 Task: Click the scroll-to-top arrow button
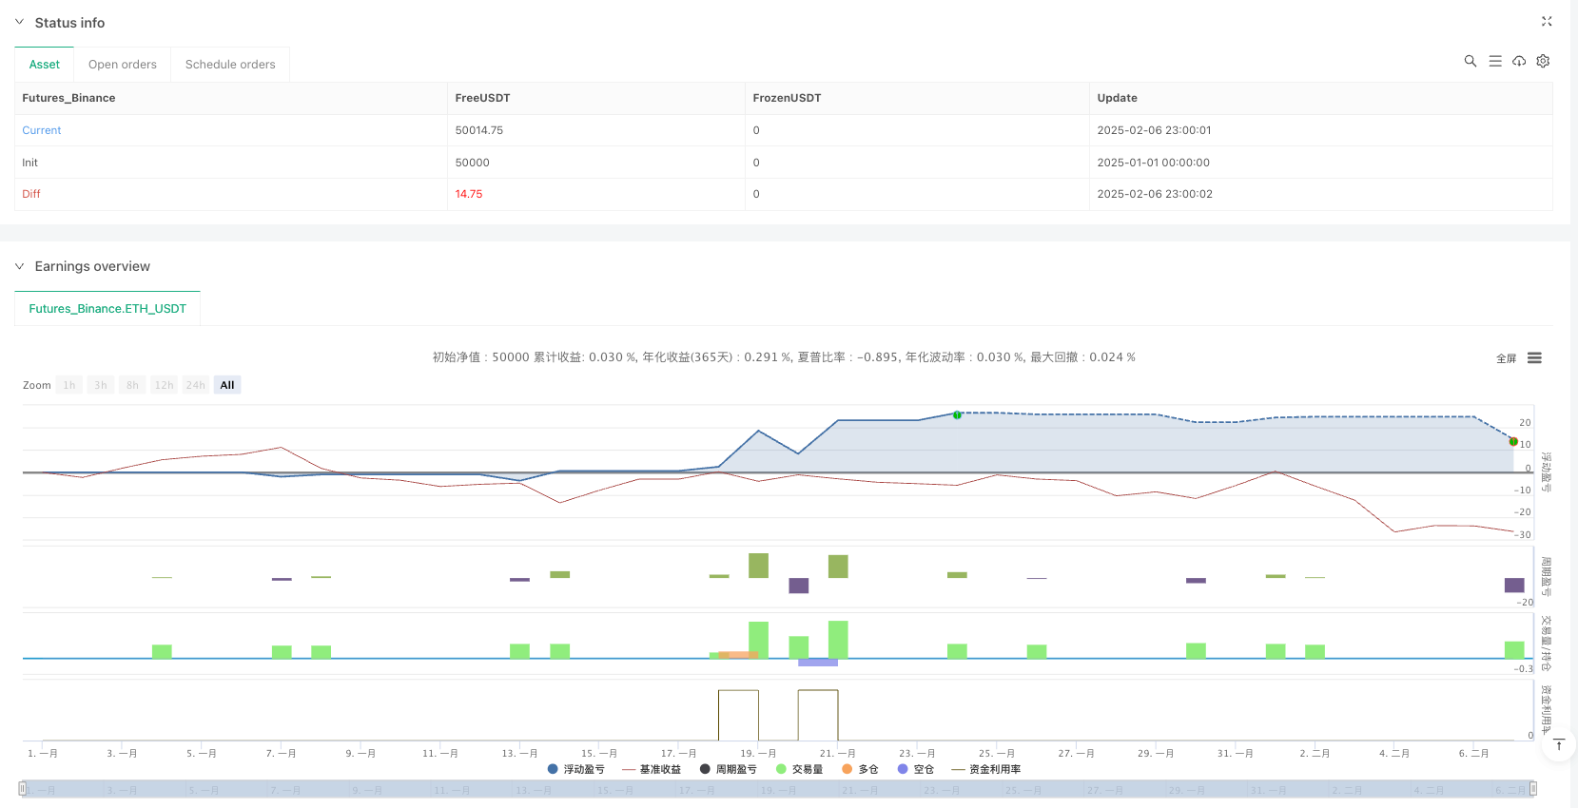(1559, 745)
